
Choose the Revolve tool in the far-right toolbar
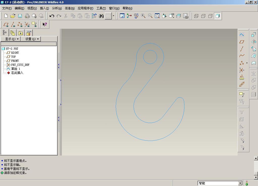pos(254,42)
